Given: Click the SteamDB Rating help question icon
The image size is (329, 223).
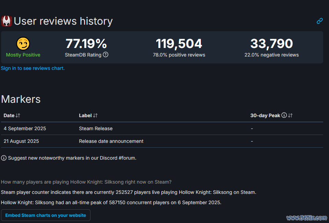Looking at the screenshot, I should 106,55.
